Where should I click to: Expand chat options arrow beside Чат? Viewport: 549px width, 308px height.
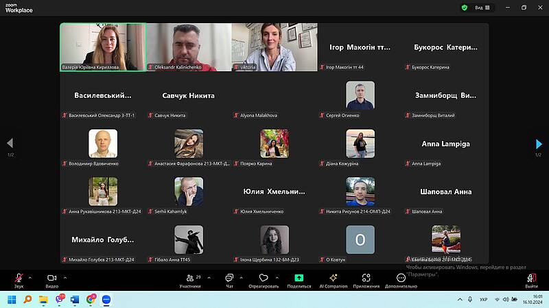coord(242,278)
